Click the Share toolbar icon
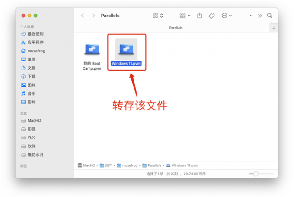294x197 pixels. pos(200,16)
